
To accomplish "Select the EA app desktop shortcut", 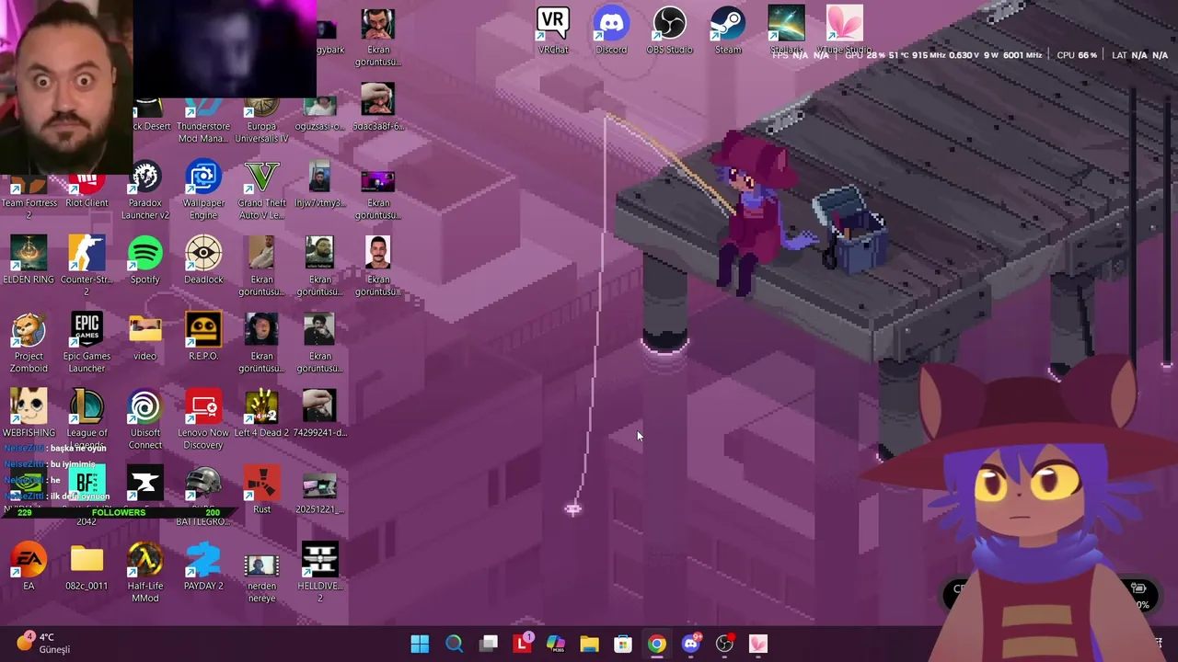I will coord(29,567).
